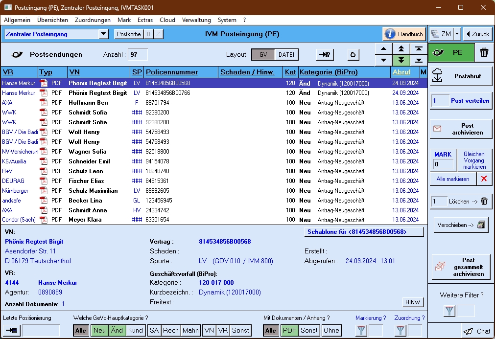Viewport: 495px width, 339px height.
Task: Open the Verwaltung menu
Action: [196, 20]
